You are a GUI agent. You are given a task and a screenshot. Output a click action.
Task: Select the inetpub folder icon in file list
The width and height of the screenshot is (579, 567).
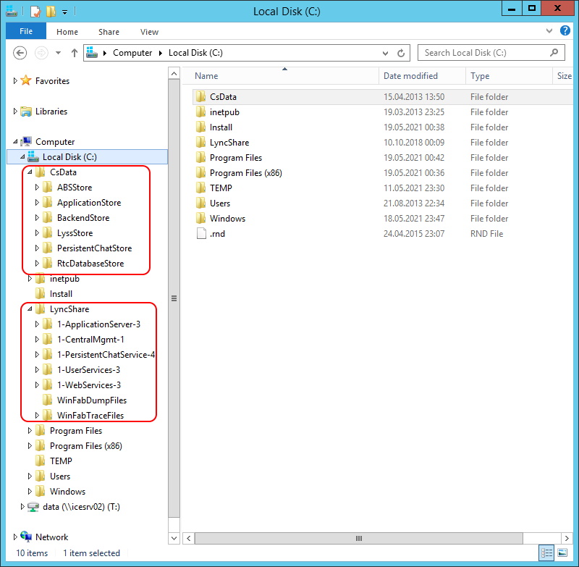coord(200,112)
